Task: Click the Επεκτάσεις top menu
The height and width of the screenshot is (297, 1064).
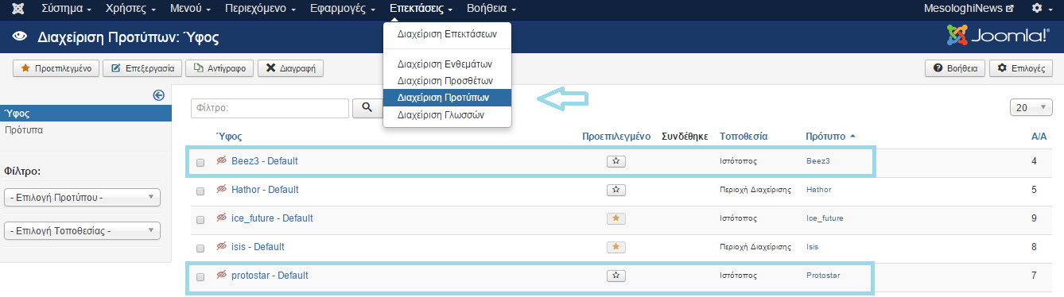Action: click(421, 9)
